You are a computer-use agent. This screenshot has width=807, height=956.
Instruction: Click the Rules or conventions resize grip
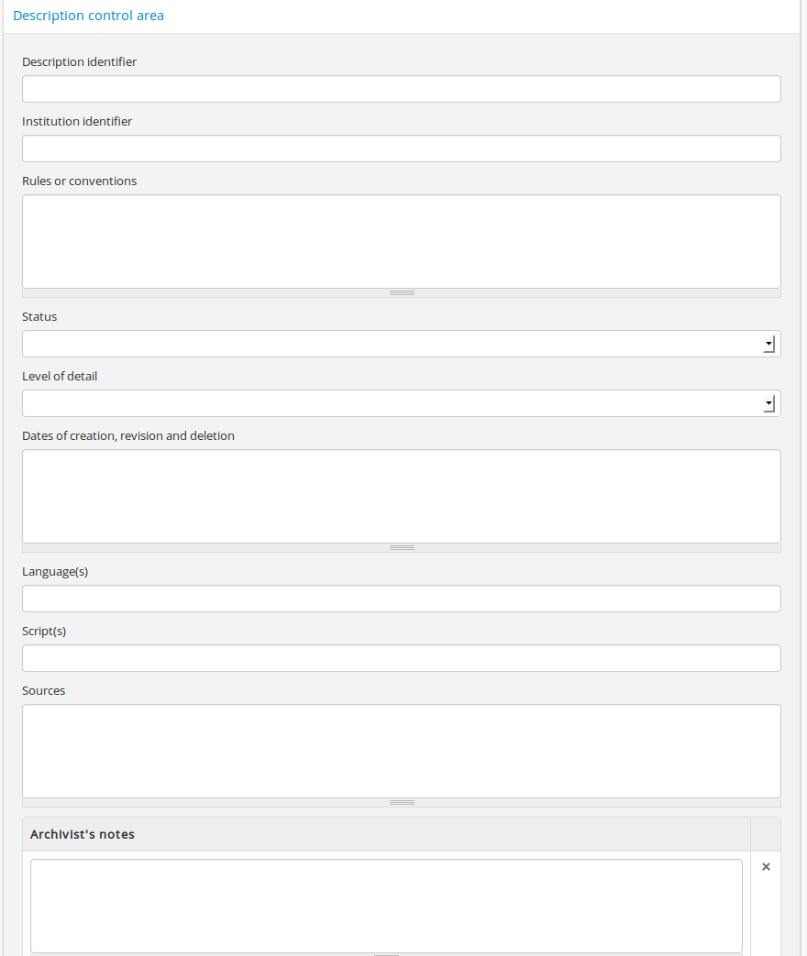point(402,293)
